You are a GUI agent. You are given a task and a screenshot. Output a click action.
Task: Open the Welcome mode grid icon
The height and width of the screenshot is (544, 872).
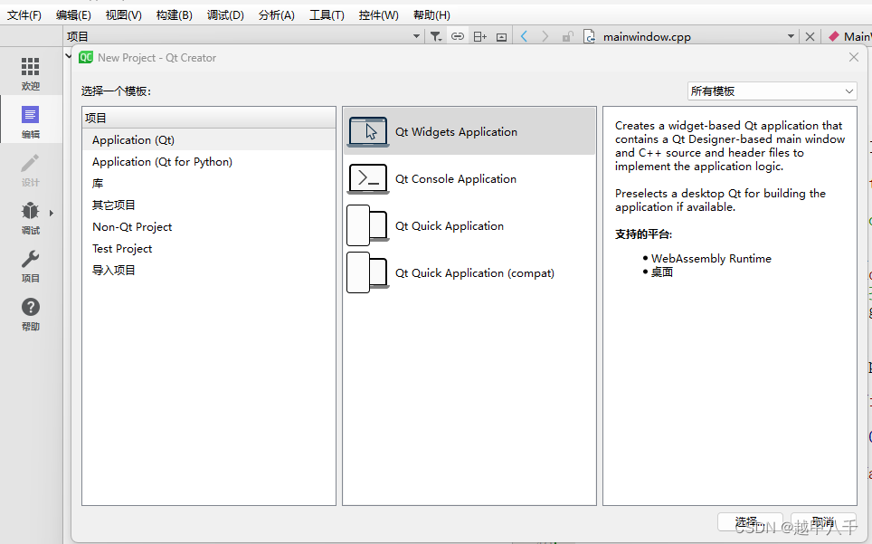(31, 67)
